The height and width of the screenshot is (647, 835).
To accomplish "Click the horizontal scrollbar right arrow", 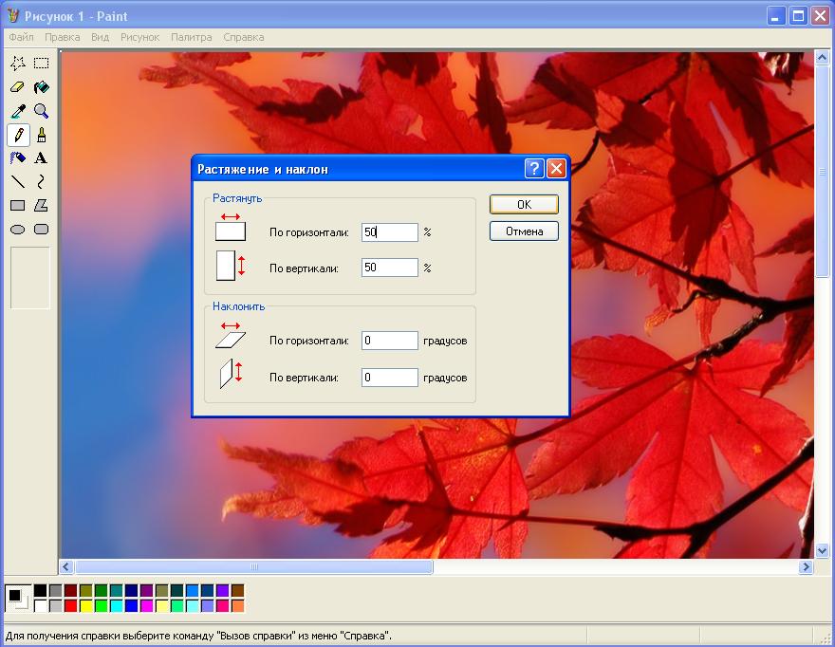I will click(806, 566).
